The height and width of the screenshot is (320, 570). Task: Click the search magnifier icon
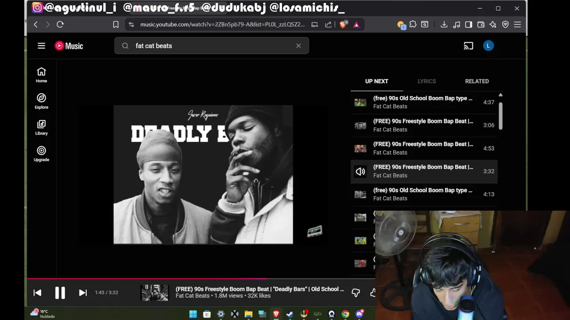pos(125,46)
